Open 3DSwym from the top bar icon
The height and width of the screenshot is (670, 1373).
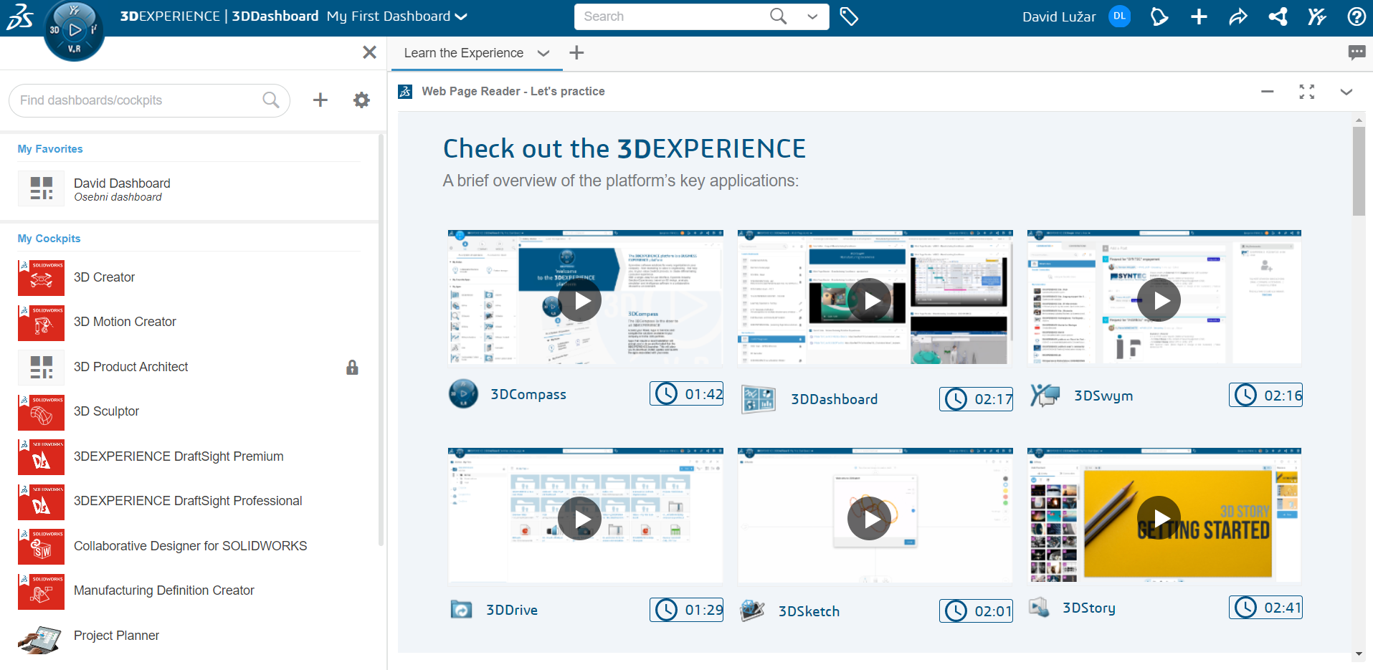pos(1317,16)
